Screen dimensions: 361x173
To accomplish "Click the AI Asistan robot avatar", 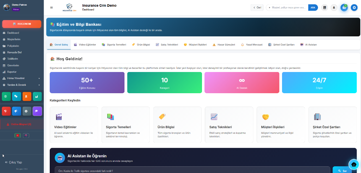I will [x=60, y=158].
